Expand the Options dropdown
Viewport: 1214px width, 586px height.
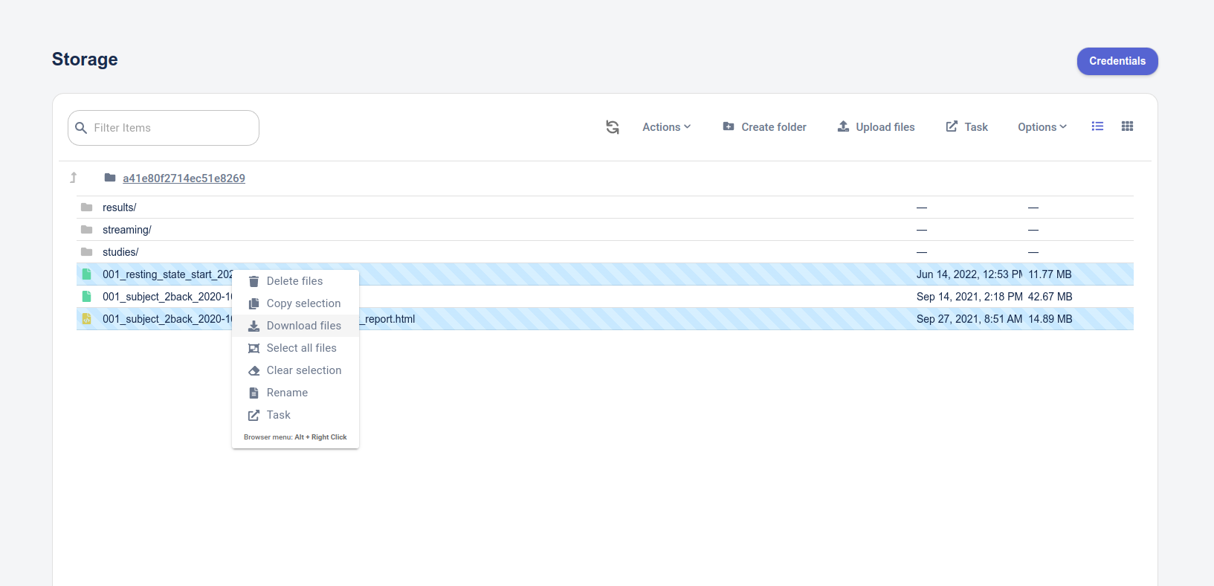[1042, 127]
